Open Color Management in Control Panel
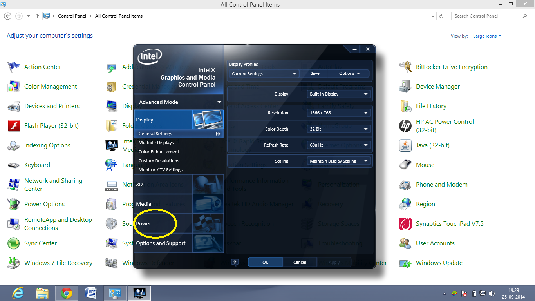The width and height of the screenshot is (535, 301). point(42,87)
